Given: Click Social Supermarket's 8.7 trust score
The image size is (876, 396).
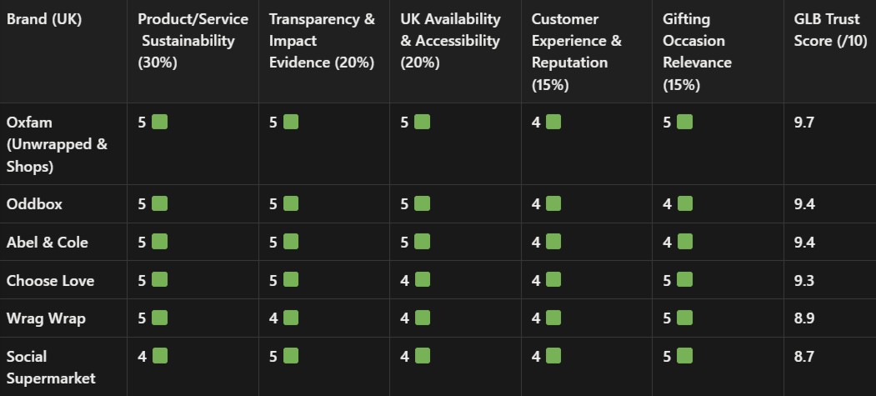Looking at the screenshot, I should pyautogui.click(x=804, y=357).
